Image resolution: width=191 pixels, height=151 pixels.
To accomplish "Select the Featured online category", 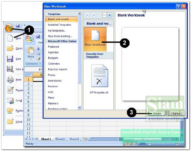I will 53,47.
